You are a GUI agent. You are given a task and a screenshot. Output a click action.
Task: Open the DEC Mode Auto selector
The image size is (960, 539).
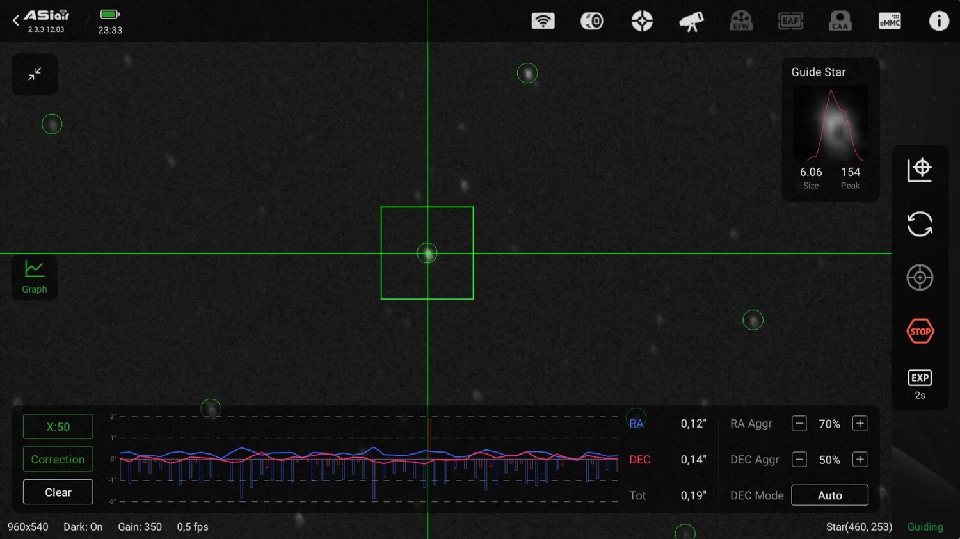[x=829, y=495]
